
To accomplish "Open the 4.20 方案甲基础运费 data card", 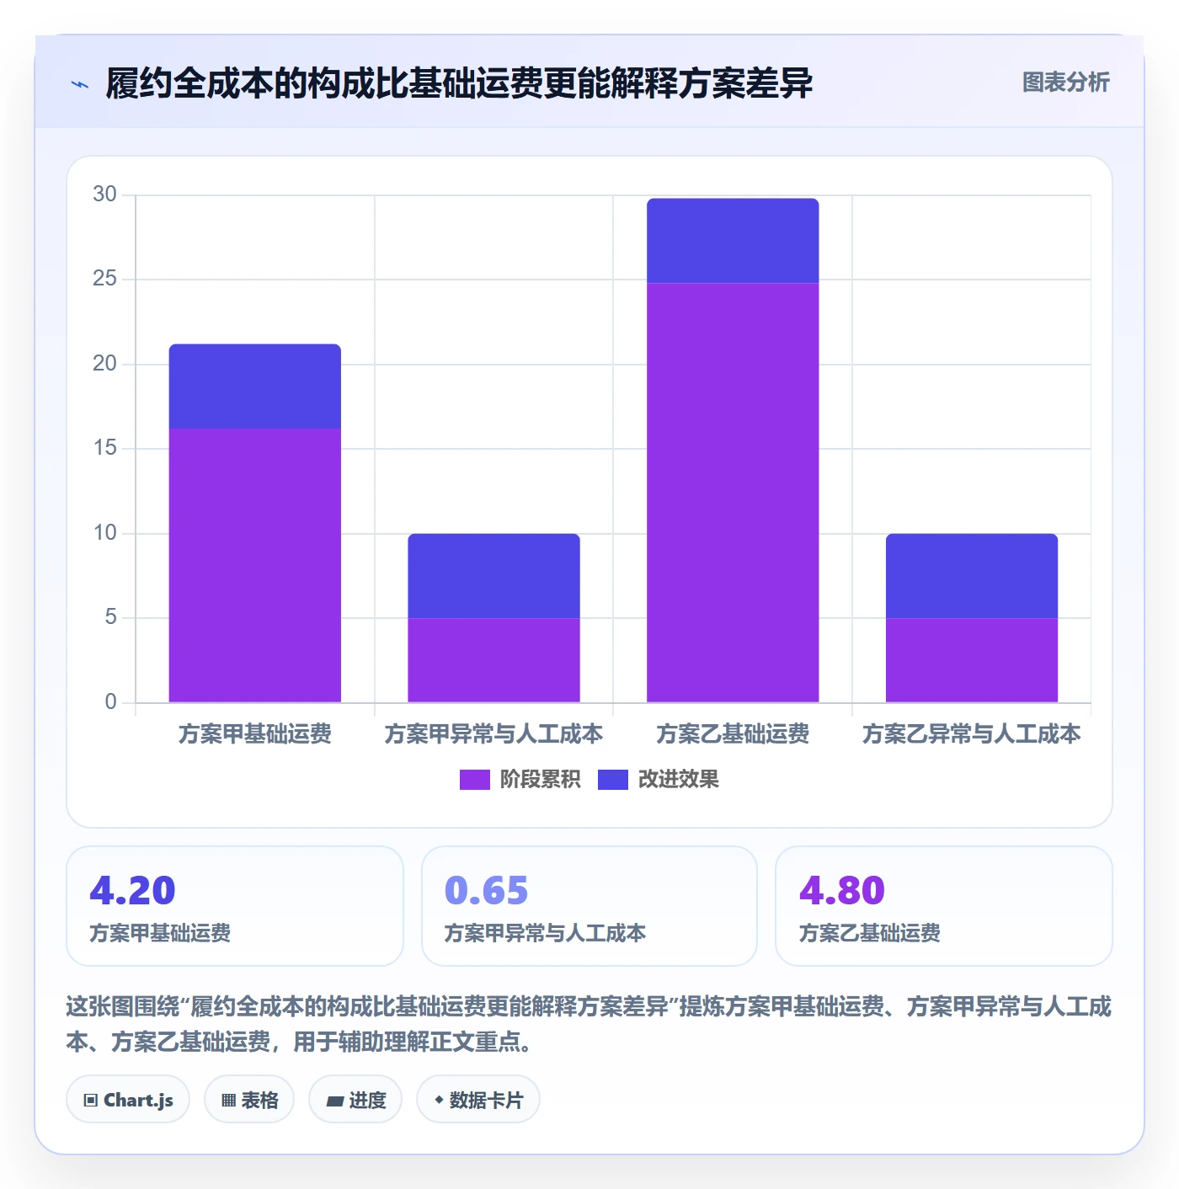I will point(235,906).
